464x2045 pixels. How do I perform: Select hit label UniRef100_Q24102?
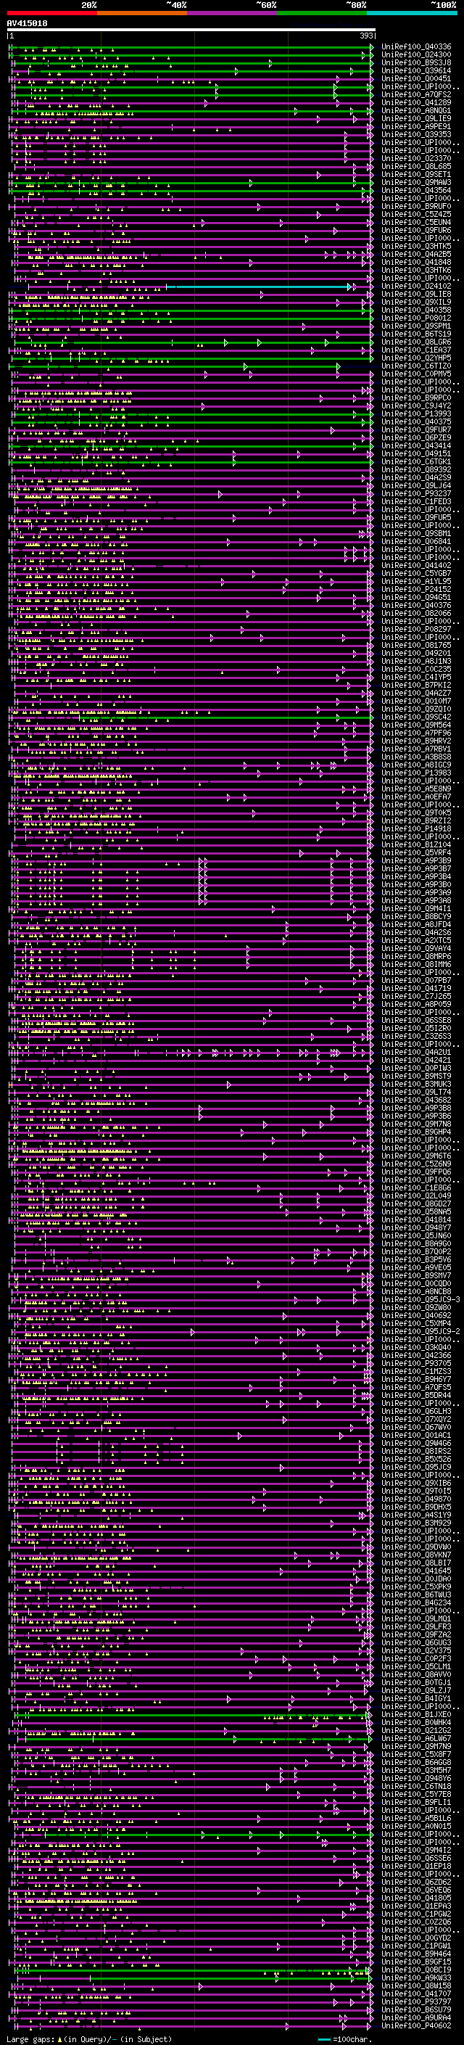tap(416, 287)
